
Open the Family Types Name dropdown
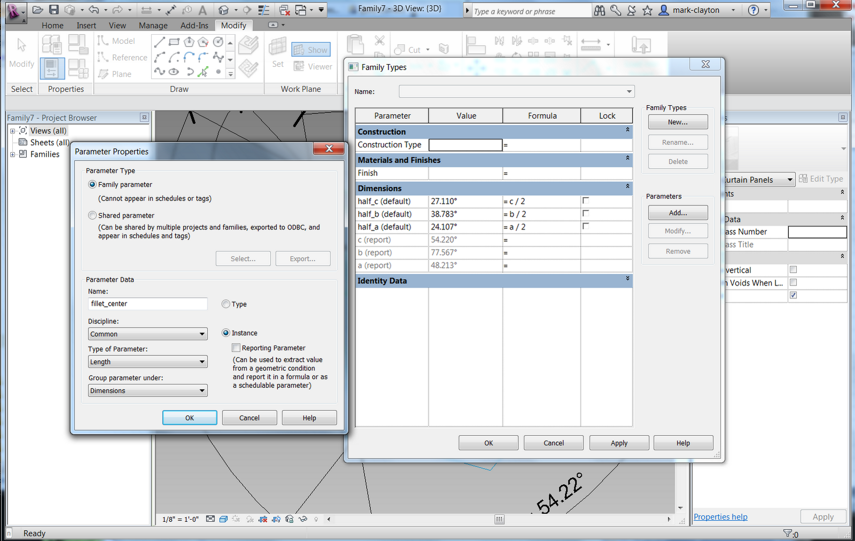click(x=517, y=91)
